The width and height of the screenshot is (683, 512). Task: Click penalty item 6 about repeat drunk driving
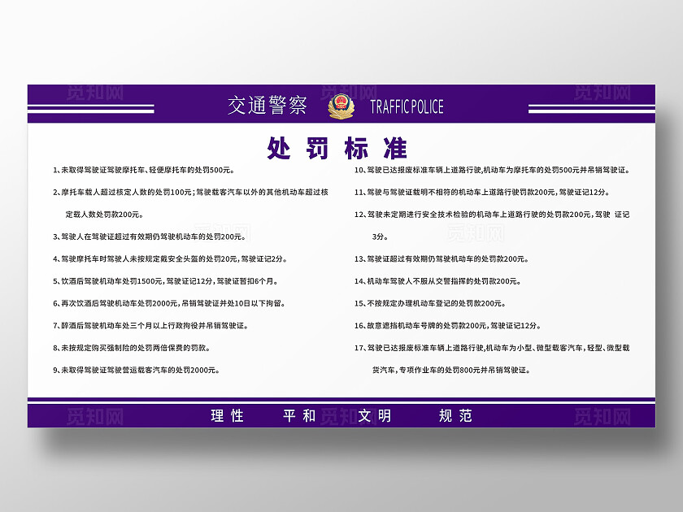click(x=167, y=303)
